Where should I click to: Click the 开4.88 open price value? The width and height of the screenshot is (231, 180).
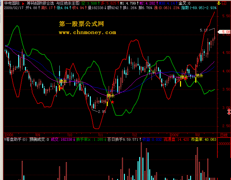click(x=31, y=8)
